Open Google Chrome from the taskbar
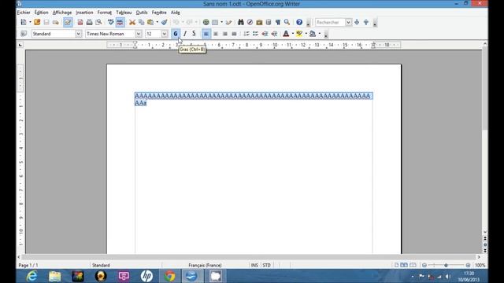The height and width of the screenshot is (283, 504). 169,276
